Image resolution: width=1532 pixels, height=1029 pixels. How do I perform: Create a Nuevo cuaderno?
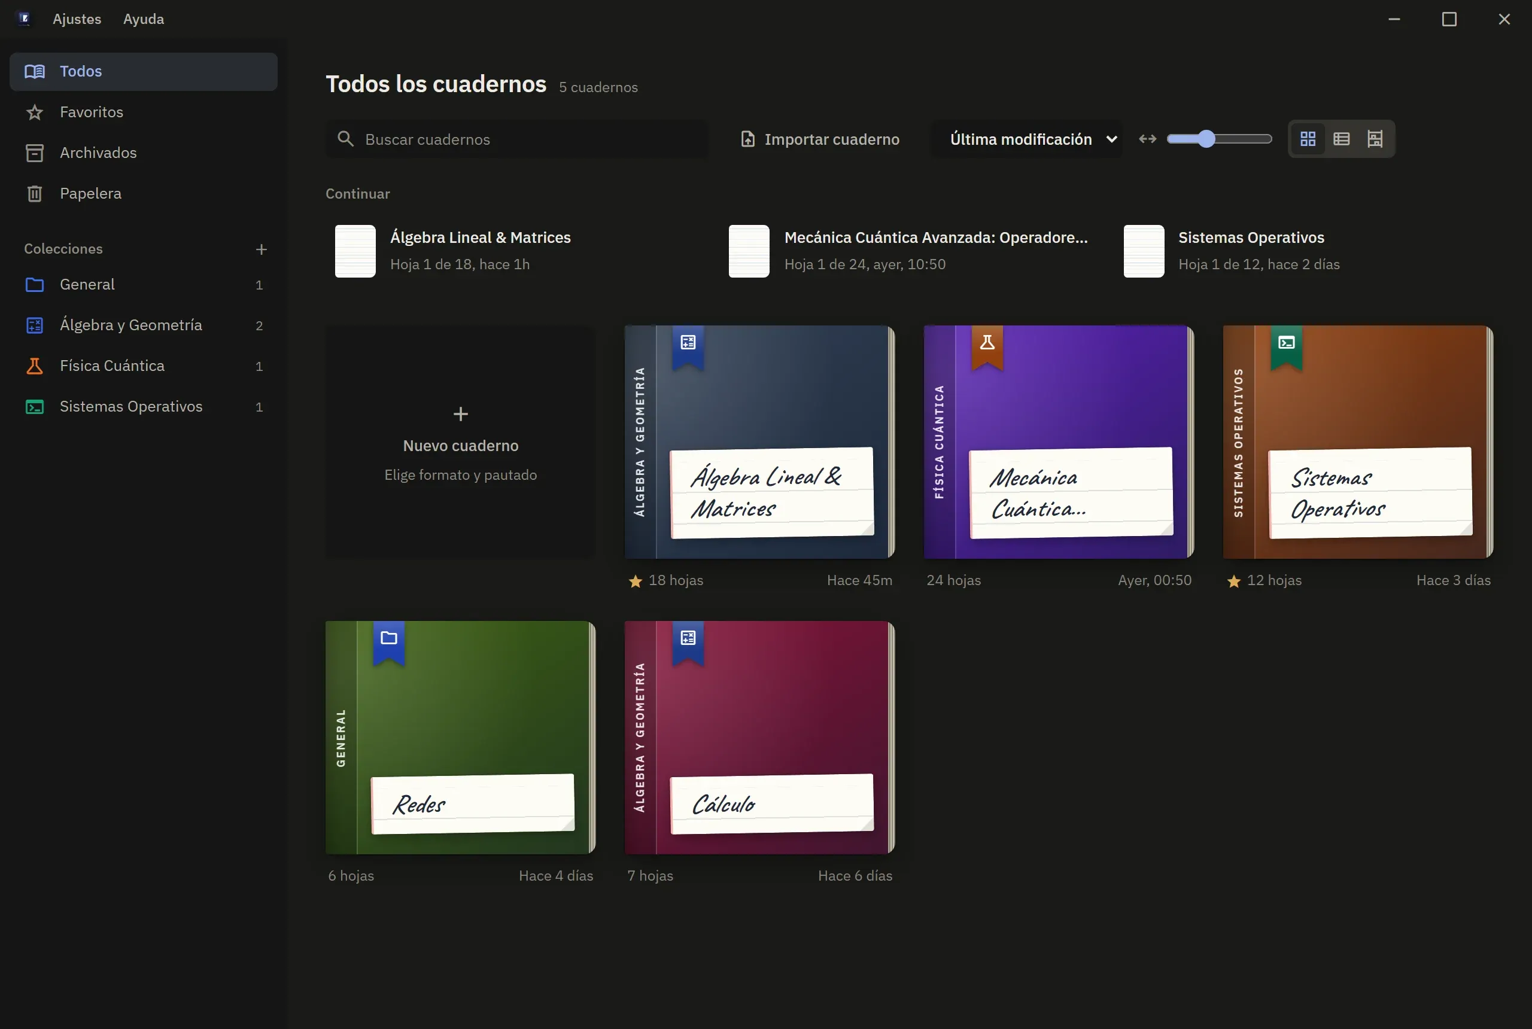point(460,442)
